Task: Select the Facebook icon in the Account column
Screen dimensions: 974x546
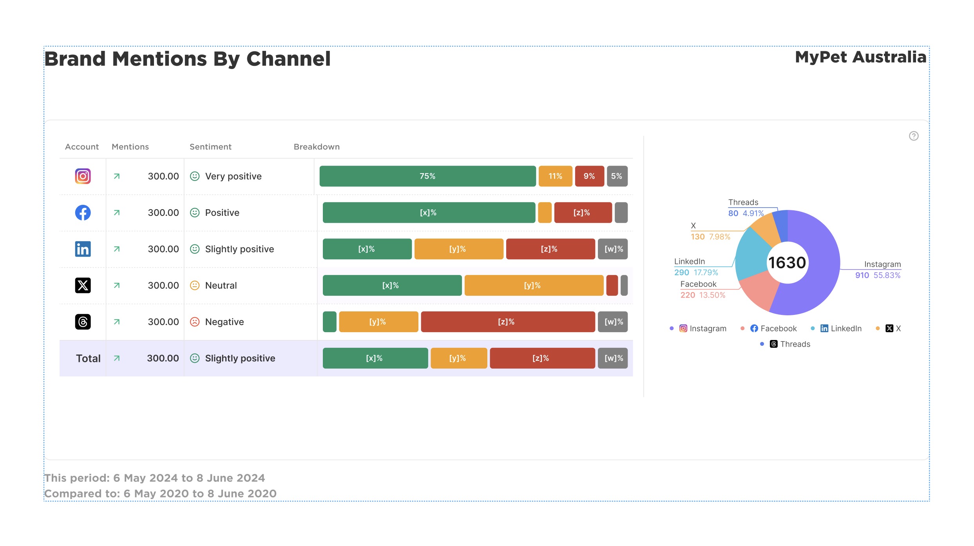Action: (82, 213)
